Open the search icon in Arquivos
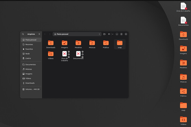The image size is (191, 127). click(x=23, y=34)
